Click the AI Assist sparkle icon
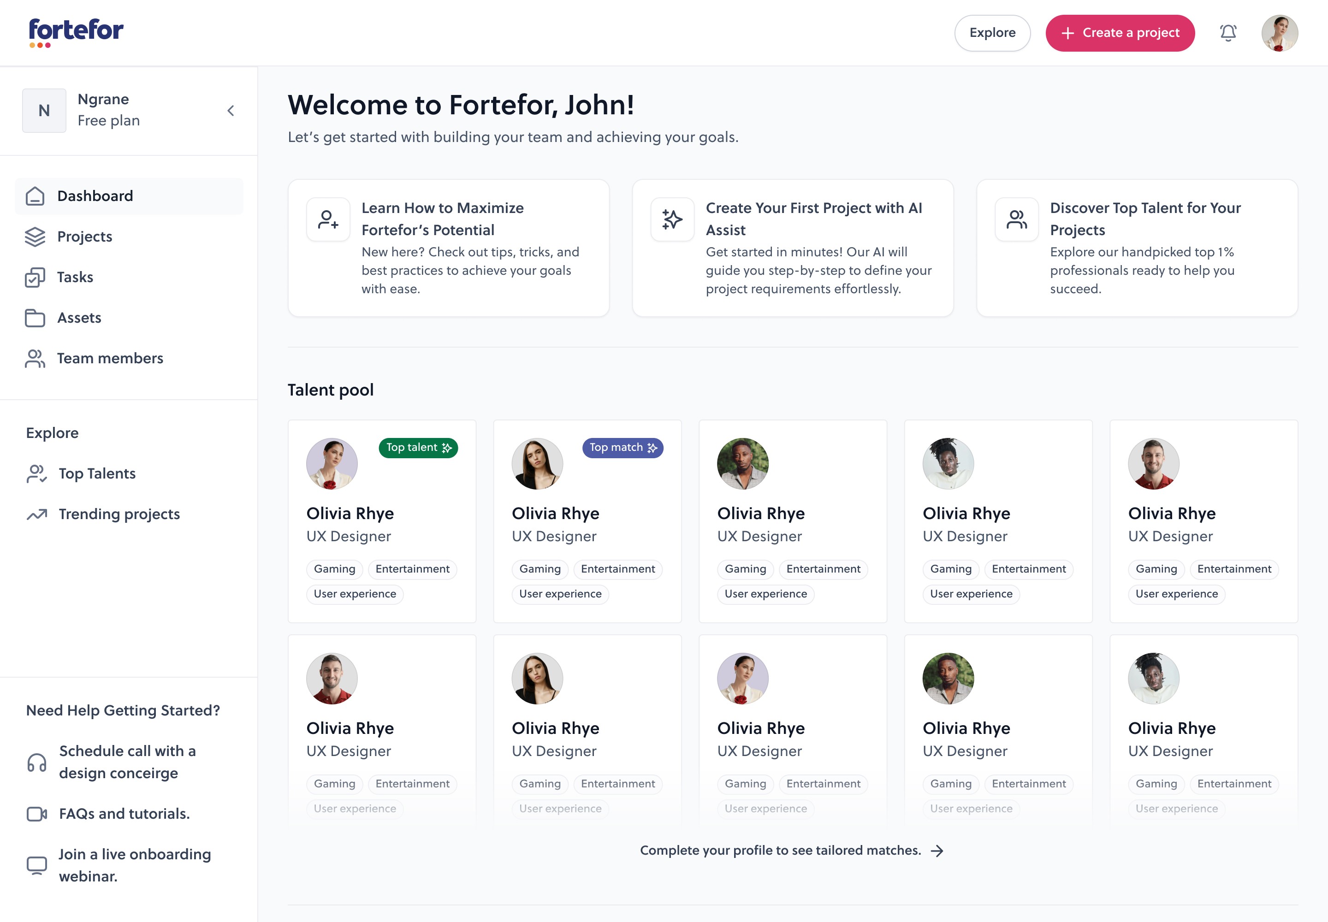1328x922 pixels. 672,219
